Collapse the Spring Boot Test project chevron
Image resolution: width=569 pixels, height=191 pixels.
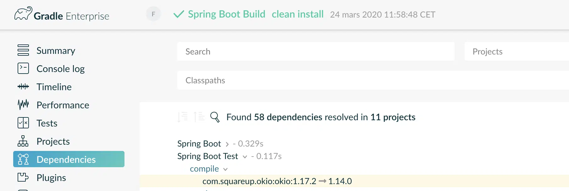(245, 157)
